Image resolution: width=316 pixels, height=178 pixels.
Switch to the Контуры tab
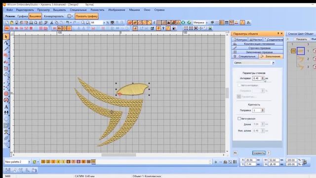pyautogui.click(x=240, y=40)
